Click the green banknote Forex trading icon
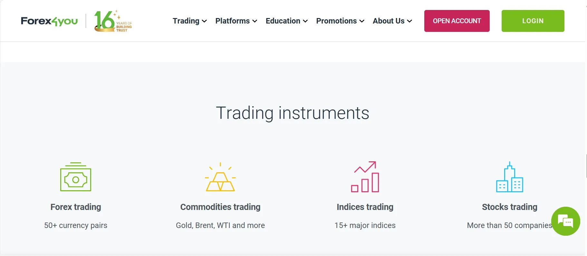The height and width of the screenshot is (256, 587). 76,177
